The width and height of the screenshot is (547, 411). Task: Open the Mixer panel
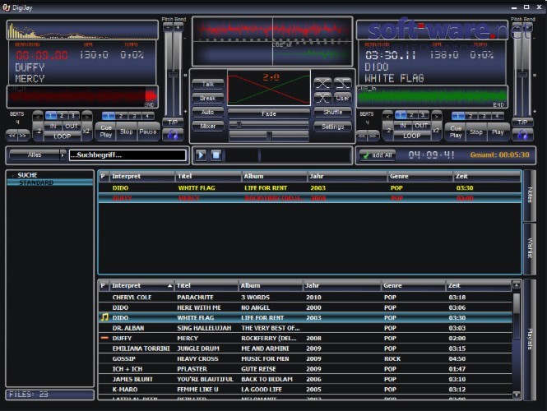(x=208, y=127)
